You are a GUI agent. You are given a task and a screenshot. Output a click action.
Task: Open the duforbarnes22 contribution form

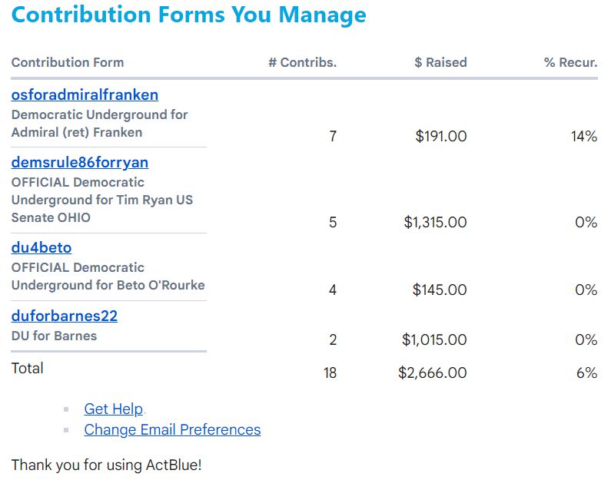point(65,316)
